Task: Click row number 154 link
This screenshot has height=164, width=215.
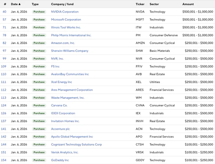Action: tap(3, 160)
